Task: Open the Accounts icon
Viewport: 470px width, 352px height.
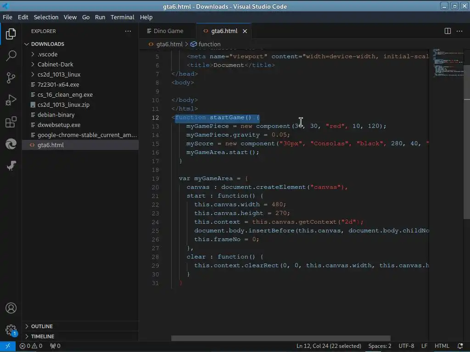Action: [11, 308]
